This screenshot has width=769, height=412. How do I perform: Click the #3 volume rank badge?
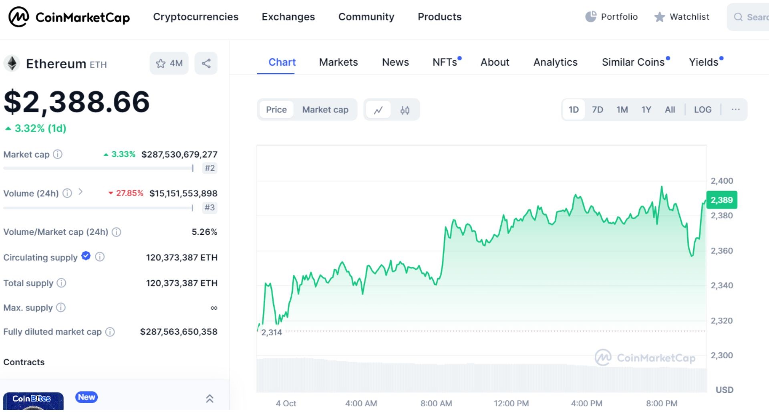(x=209, y=208)
